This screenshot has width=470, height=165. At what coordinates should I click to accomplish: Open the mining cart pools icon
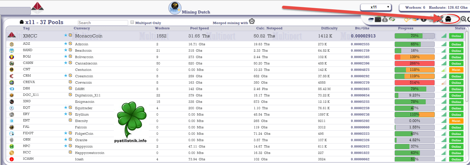click(x=448, y=19)
